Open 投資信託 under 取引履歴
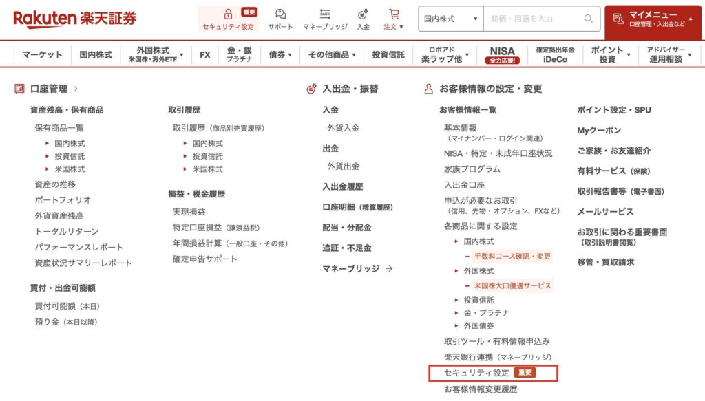The image size is (705, 401). point(208,156)
